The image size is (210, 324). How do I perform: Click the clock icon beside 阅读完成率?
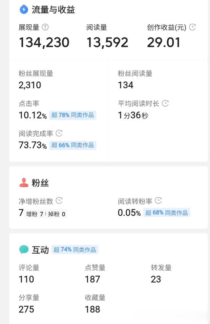[x=59, y=133]
